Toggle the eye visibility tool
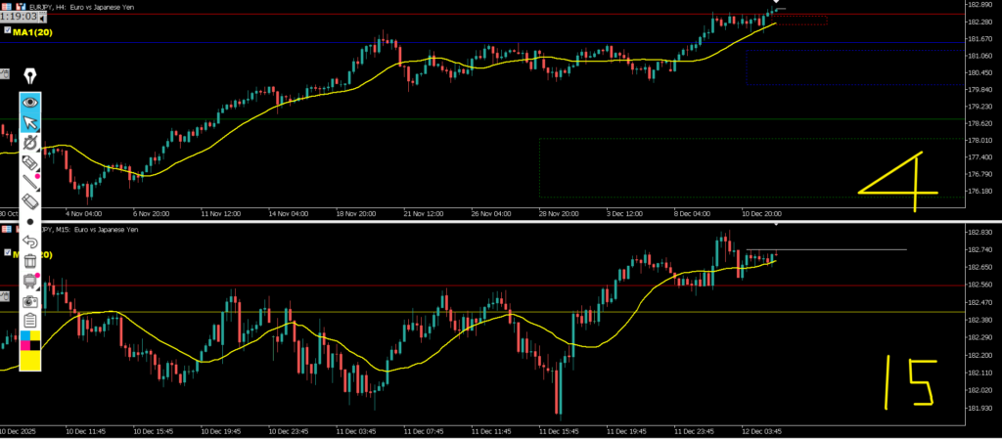Image resolution: width=1002 pixels, height=439 pixels. coord(29,101)
